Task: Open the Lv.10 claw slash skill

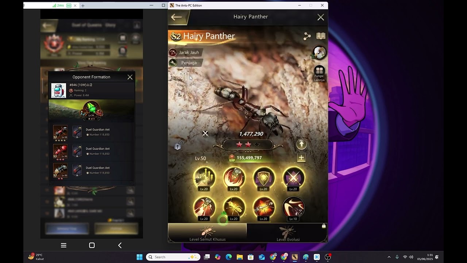Action: pyautogui.click(x=293, y=209)
